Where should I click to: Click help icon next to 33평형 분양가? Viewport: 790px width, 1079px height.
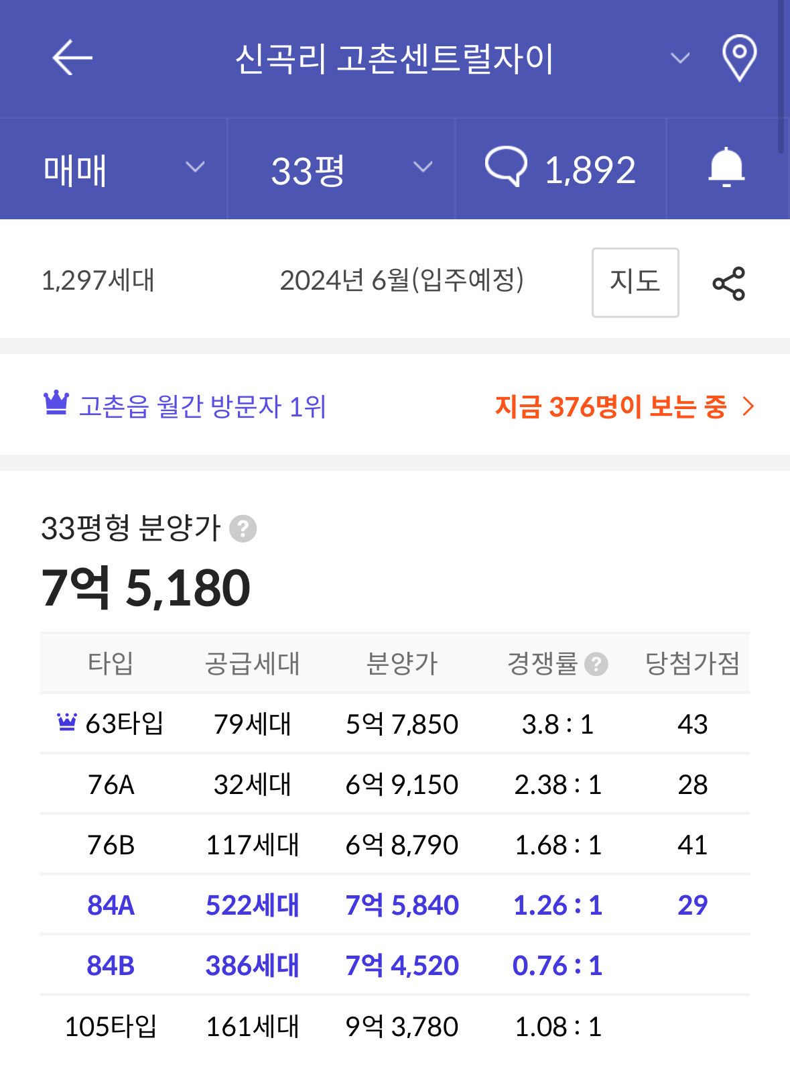pos(243,528)
